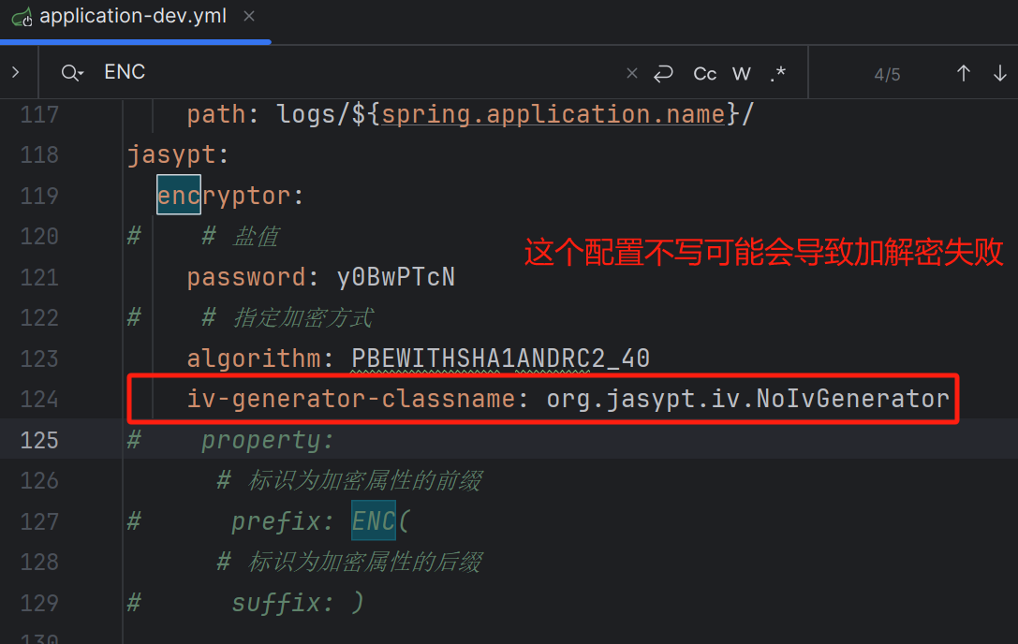Click the add-newline icon in the search bar
The height and width of the screenshot is (644, 1018).
coord(664,72)
